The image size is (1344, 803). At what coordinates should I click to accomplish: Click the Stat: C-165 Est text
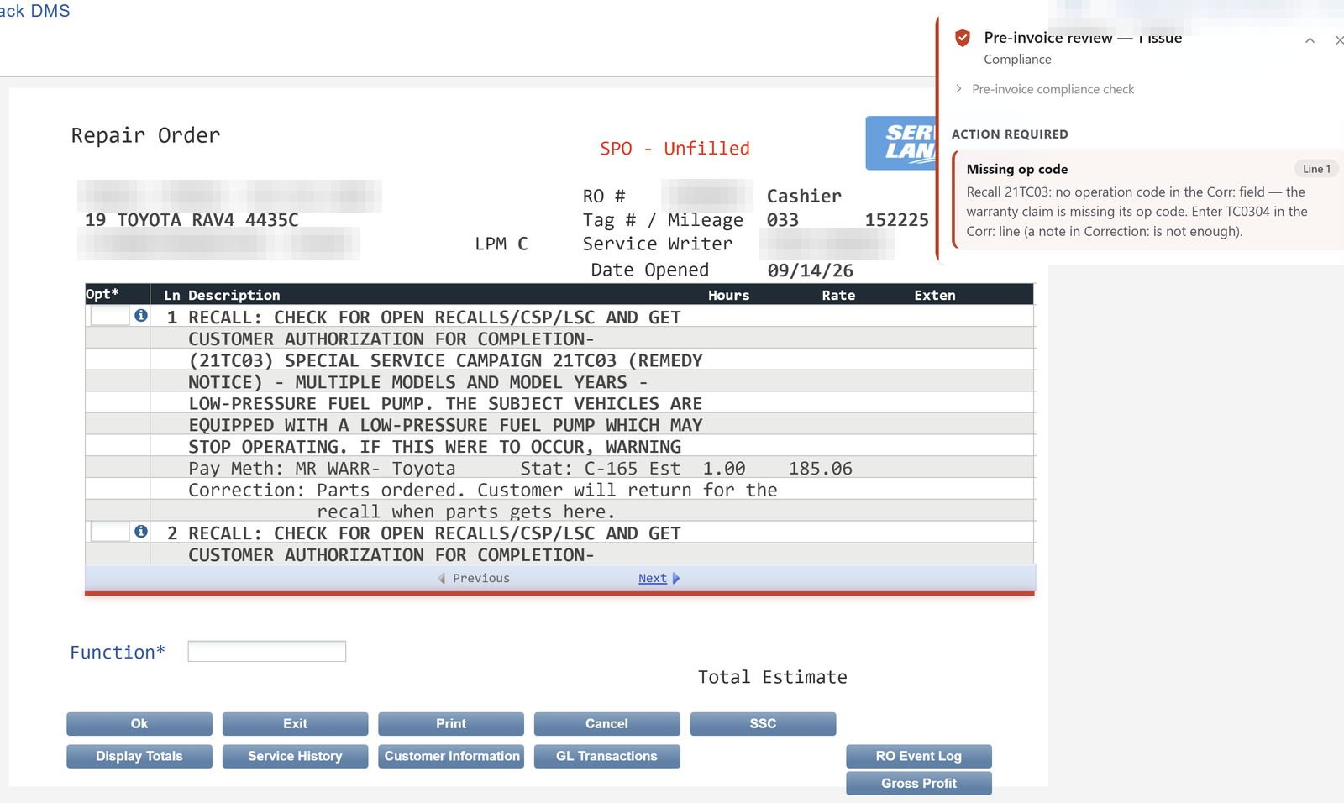coord(601,469)
